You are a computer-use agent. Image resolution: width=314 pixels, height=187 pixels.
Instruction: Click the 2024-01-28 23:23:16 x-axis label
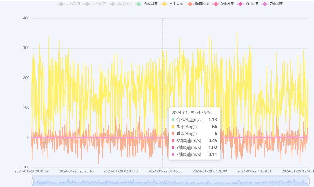pos(76,171)
